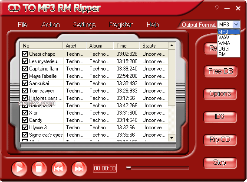This screenshot has height=182, width=247.
Task: Click the time value 03:26:933
Action: [x=127, y=91]
